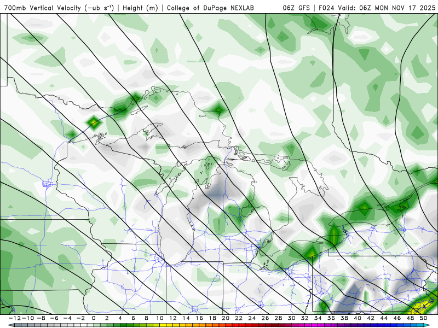This screenshot has height=328, width=438.
Task: Click the 2 value on the color scale
Action: (x=107, y=318)
